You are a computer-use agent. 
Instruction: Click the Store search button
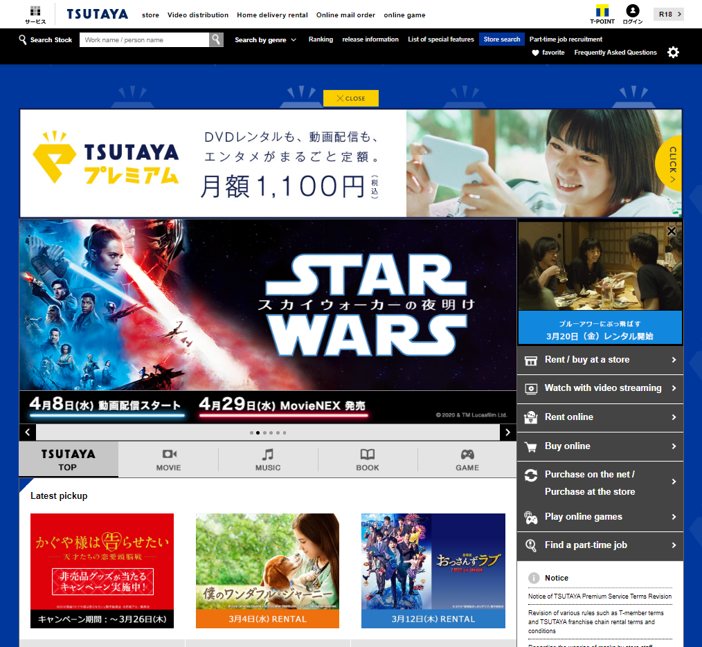[x=501, y=39]
